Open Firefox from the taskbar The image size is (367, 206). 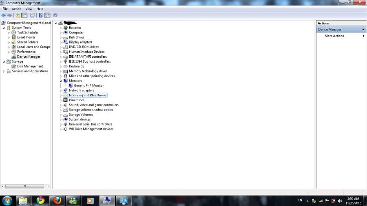57,200
